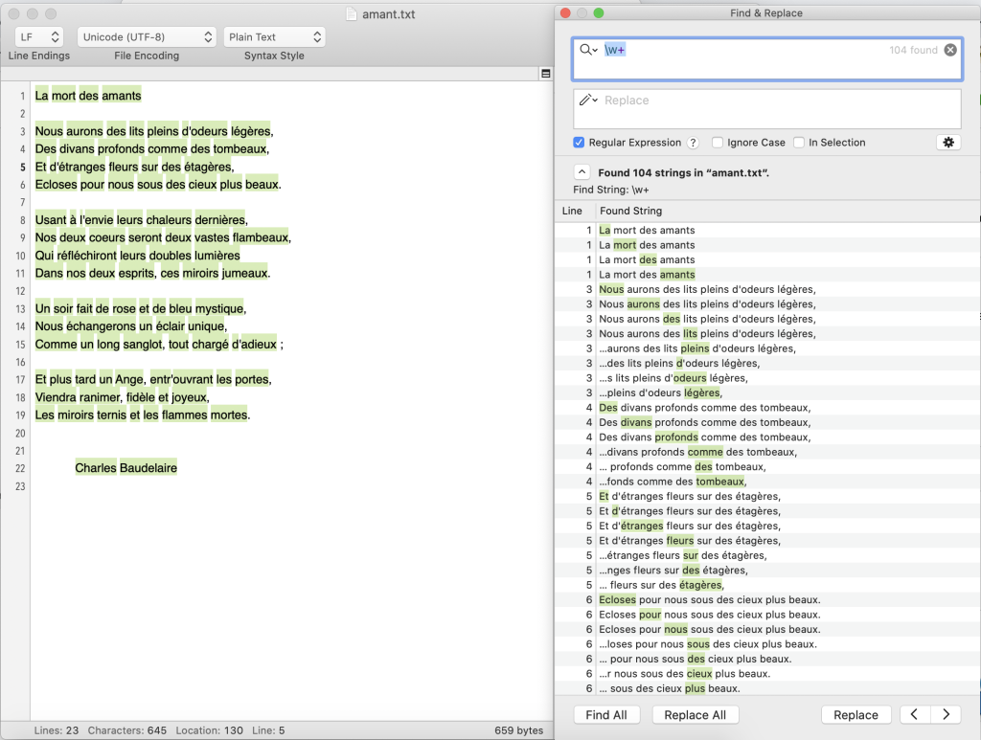Click the word 'Charles' in the editor
981x740 pixels.
click(96, 468)
